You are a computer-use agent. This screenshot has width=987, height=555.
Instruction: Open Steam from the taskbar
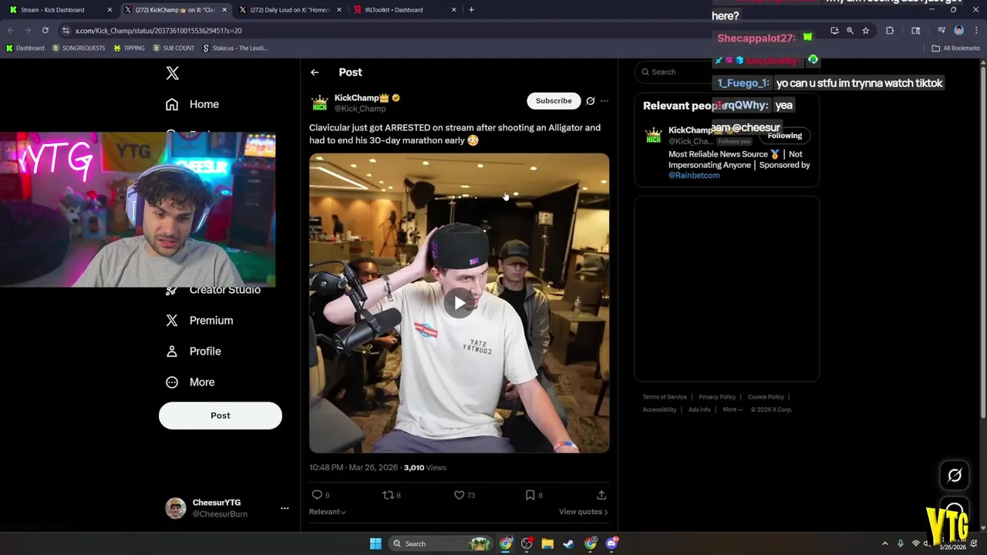(x=568, y=543)
